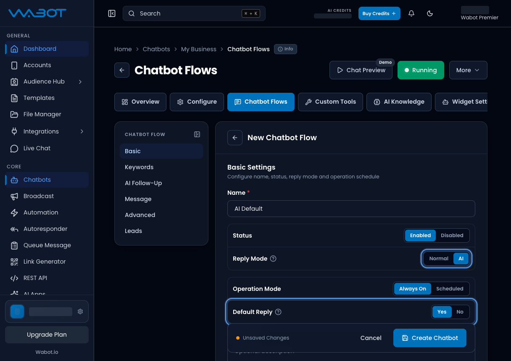The width and height of the screenshot is (511, 361).
Task: Open notifications bell
Action: (411, 13)
